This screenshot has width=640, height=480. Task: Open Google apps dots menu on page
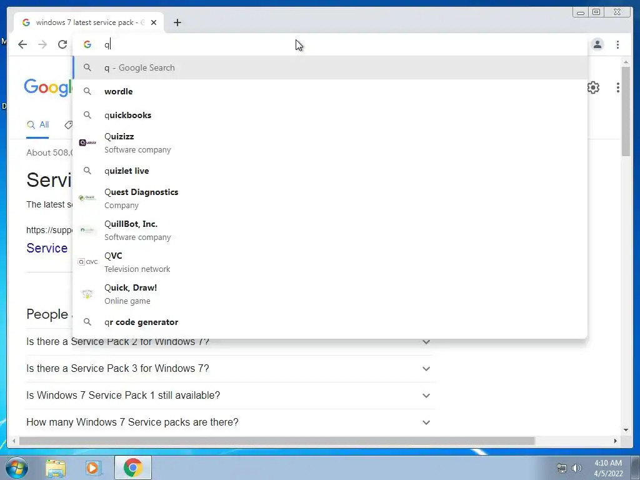[x=618, y=87]
